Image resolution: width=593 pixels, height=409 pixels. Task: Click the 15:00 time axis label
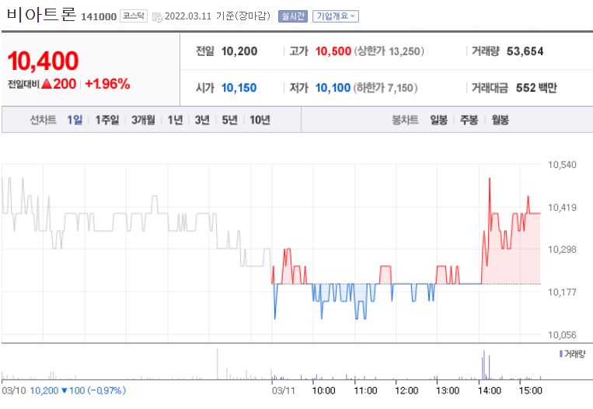[531, 390]
